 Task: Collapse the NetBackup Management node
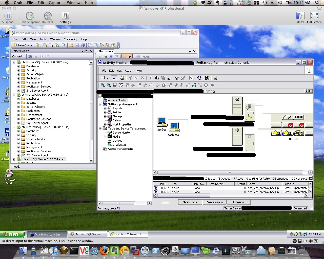tap(100, 104)
